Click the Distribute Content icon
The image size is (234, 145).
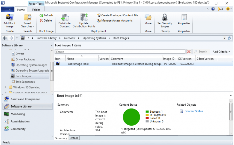tap(65, 18)
